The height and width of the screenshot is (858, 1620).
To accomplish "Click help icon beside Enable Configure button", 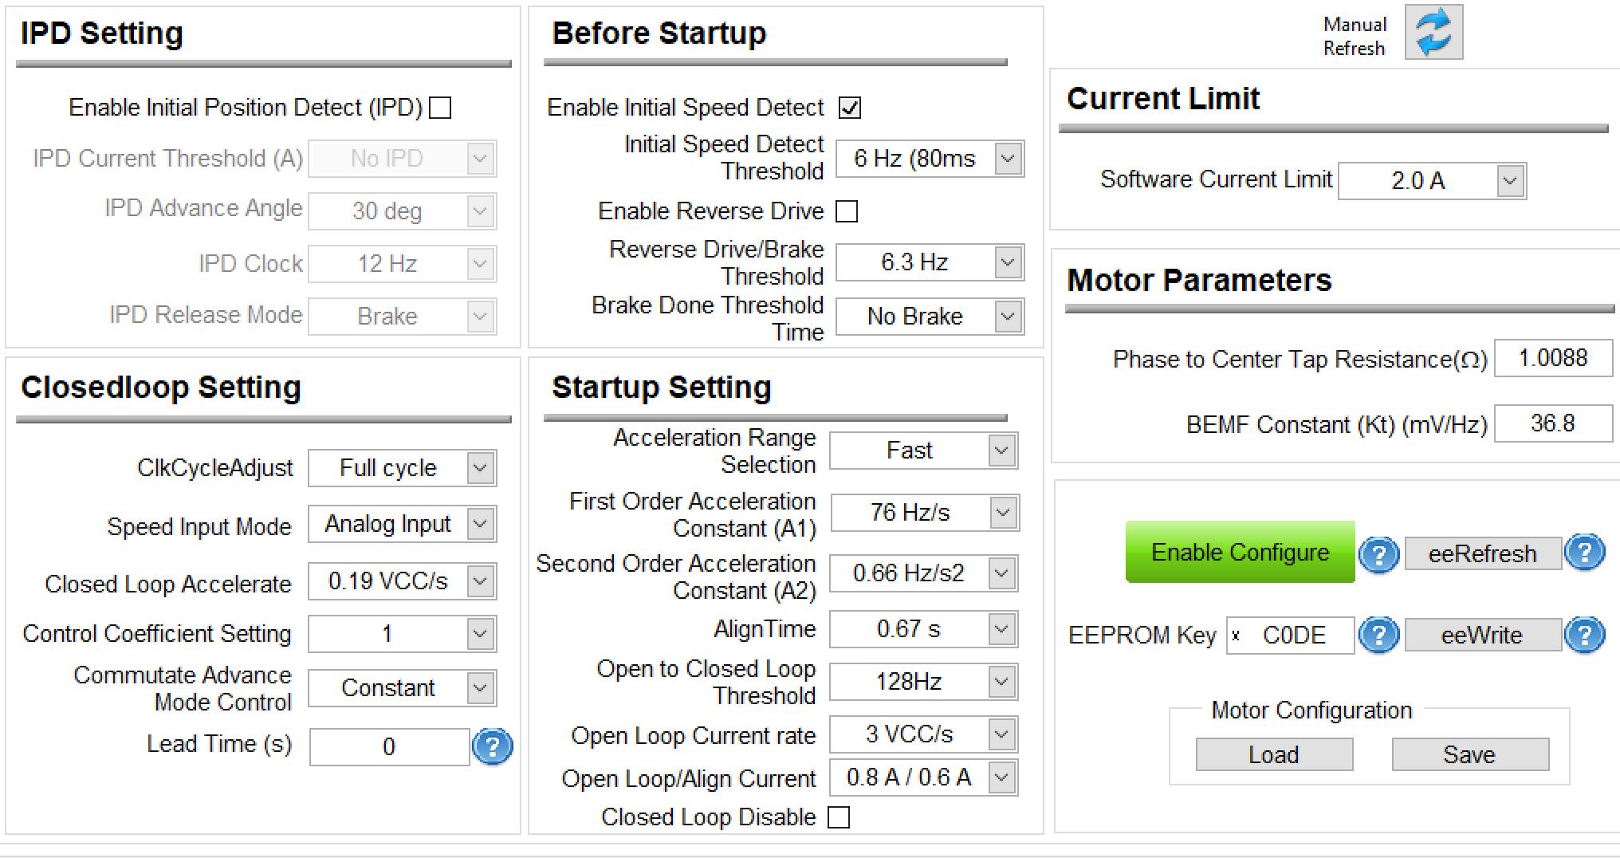I will (1378, 554).
